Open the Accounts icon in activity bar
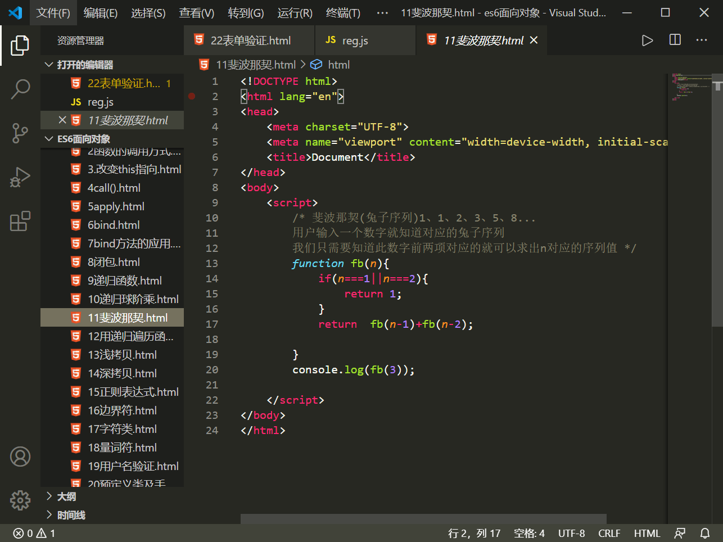723x542 pixels. tap(20, 457)
